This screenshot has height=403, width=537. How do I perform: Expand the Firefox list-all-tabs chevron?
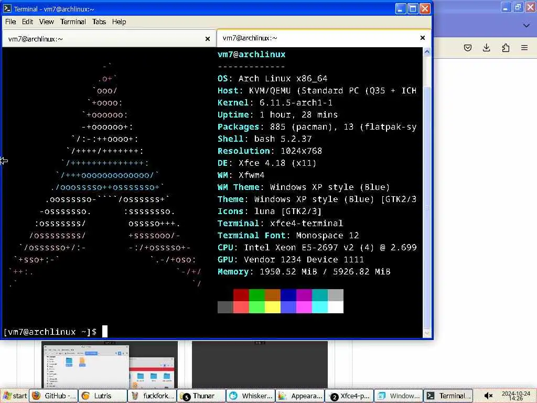527,25
